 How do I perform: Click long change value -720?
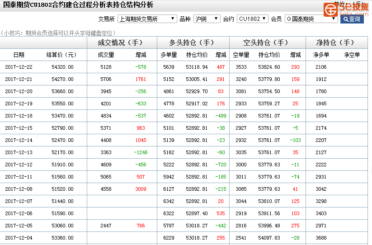[x=221, y=165]
